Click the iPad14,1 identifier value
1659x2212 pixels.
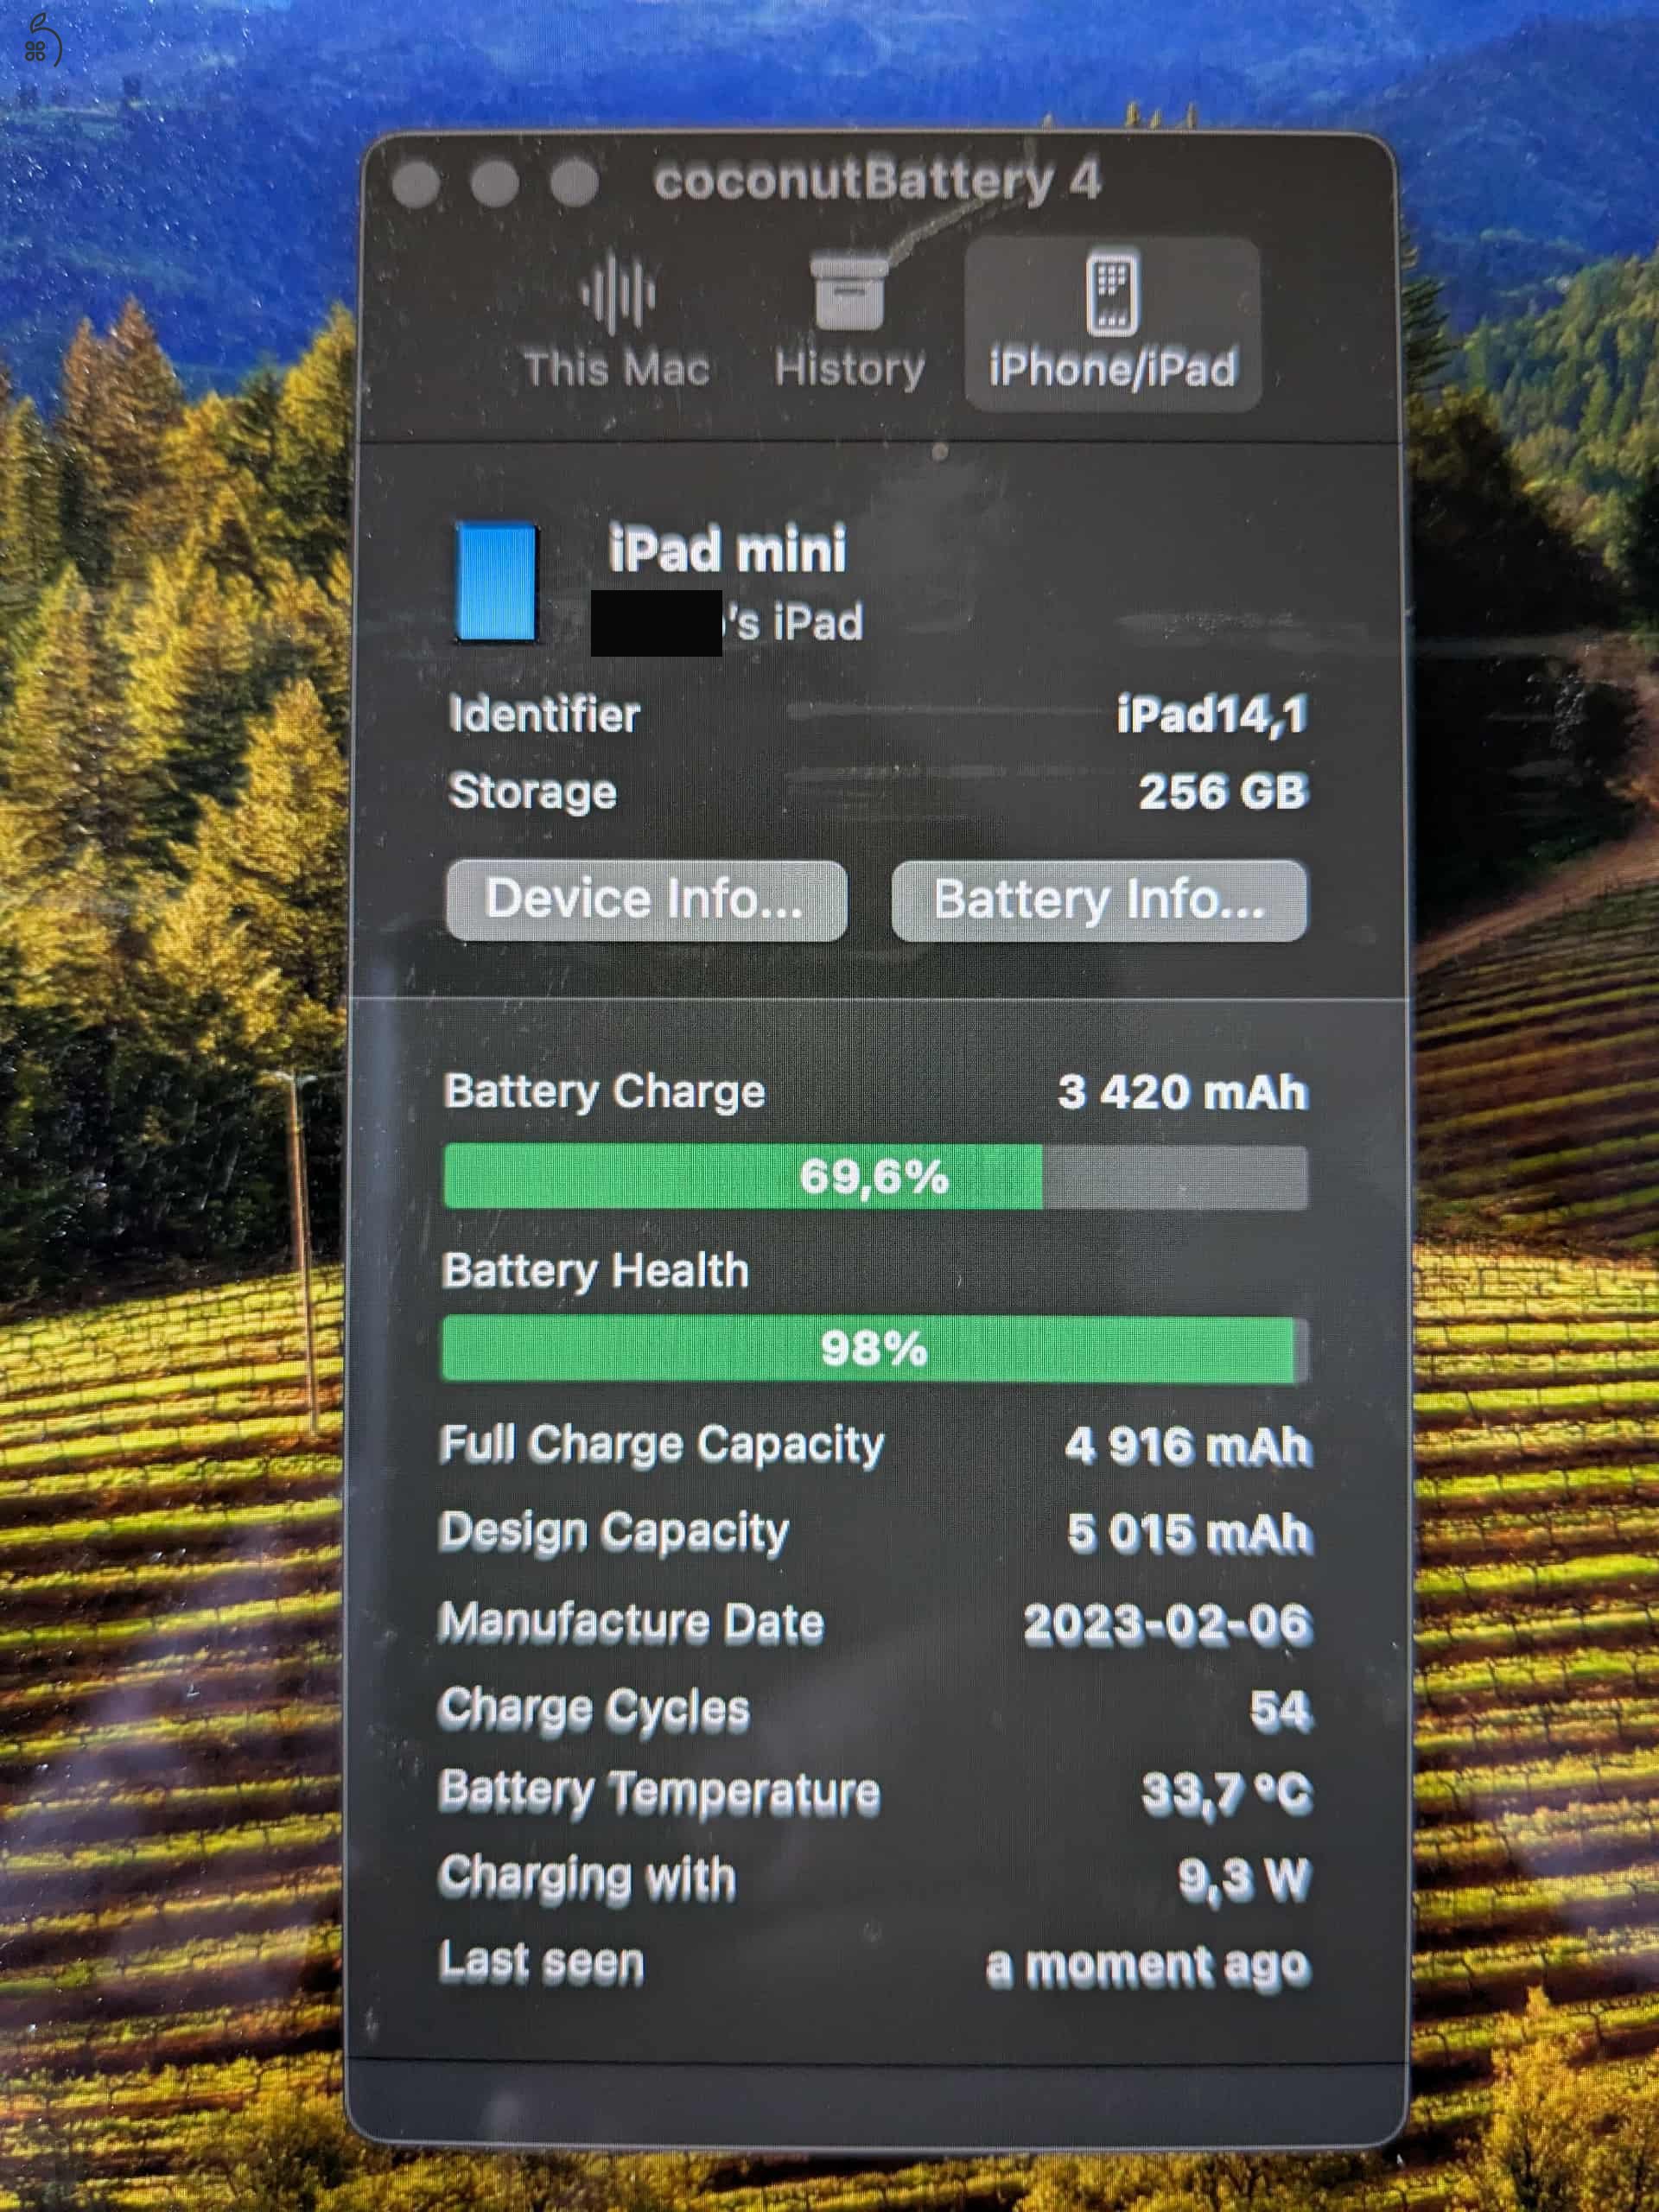click(x=1212, y=715)
